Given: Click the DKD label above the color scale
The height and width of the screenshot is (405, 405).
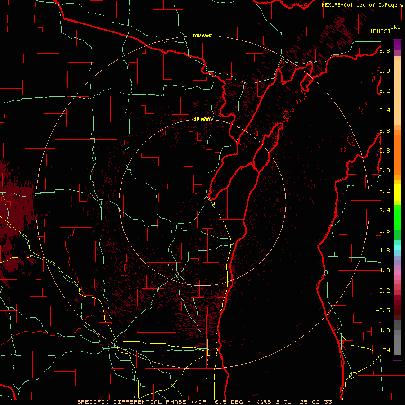Looking at the screenshot, I should click(396, 27).
